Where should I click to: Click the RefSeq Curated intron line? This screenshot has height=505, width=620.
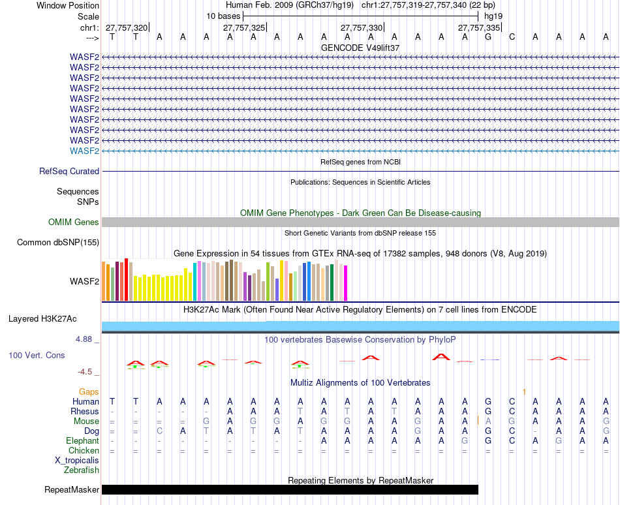click(360, 171)
